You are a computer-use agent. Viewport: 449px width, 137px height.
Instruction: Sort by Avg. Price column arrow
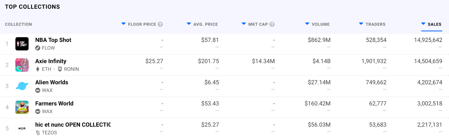click(x=189, y=24)
